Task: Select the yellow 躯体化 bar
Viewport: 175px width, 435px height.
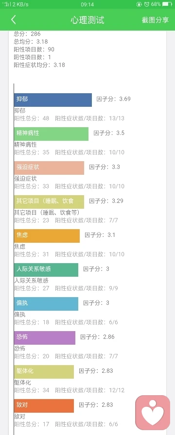Action: 44,372
